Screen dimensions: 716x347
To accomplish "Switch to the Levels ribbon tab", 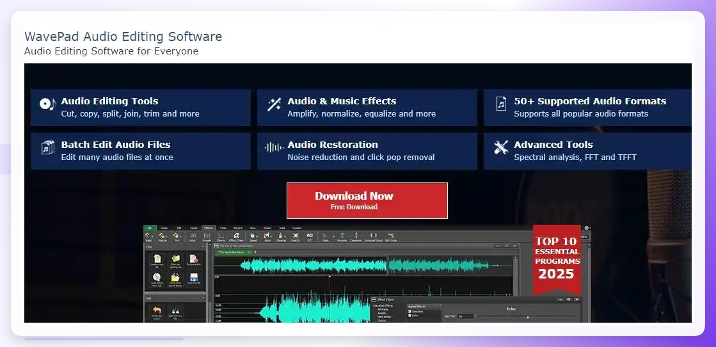I will (194, 228).
